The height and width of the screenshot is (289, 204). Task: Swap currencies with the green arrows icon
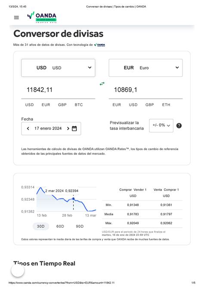102,84
